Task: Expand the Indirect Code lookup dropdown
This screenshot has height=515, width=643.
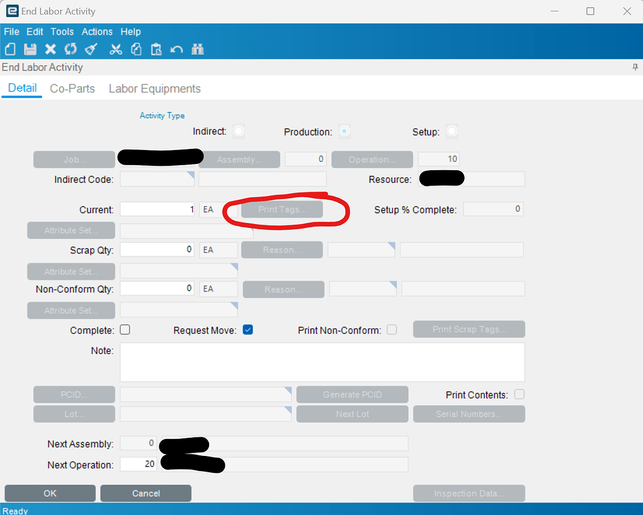Action: point(190,175)
